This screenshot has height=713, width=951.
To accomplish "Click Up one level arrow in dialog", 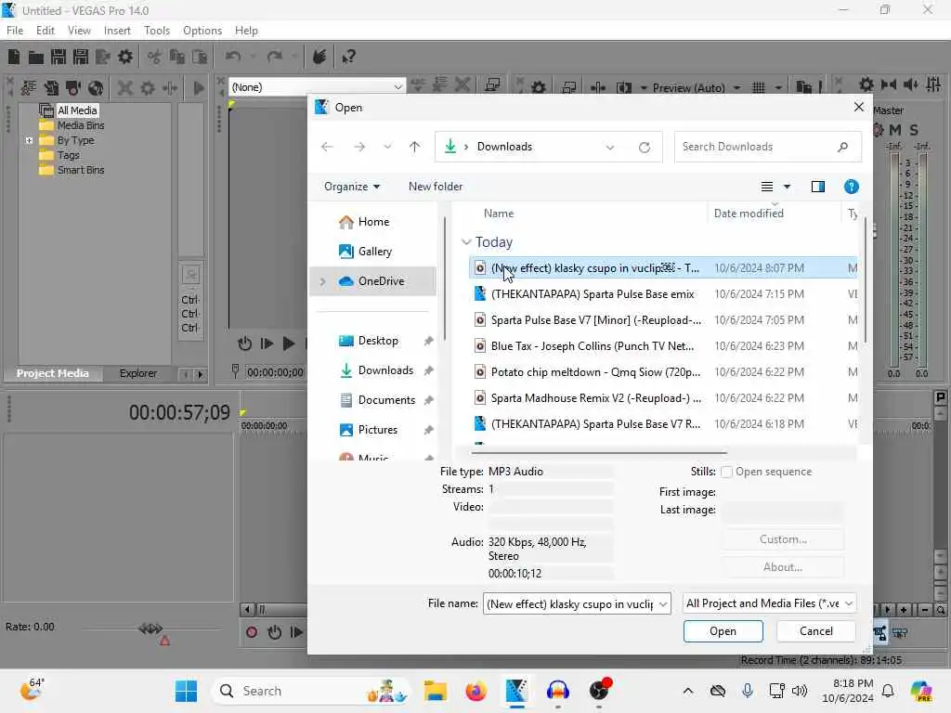I will click(x=414, y=147).
